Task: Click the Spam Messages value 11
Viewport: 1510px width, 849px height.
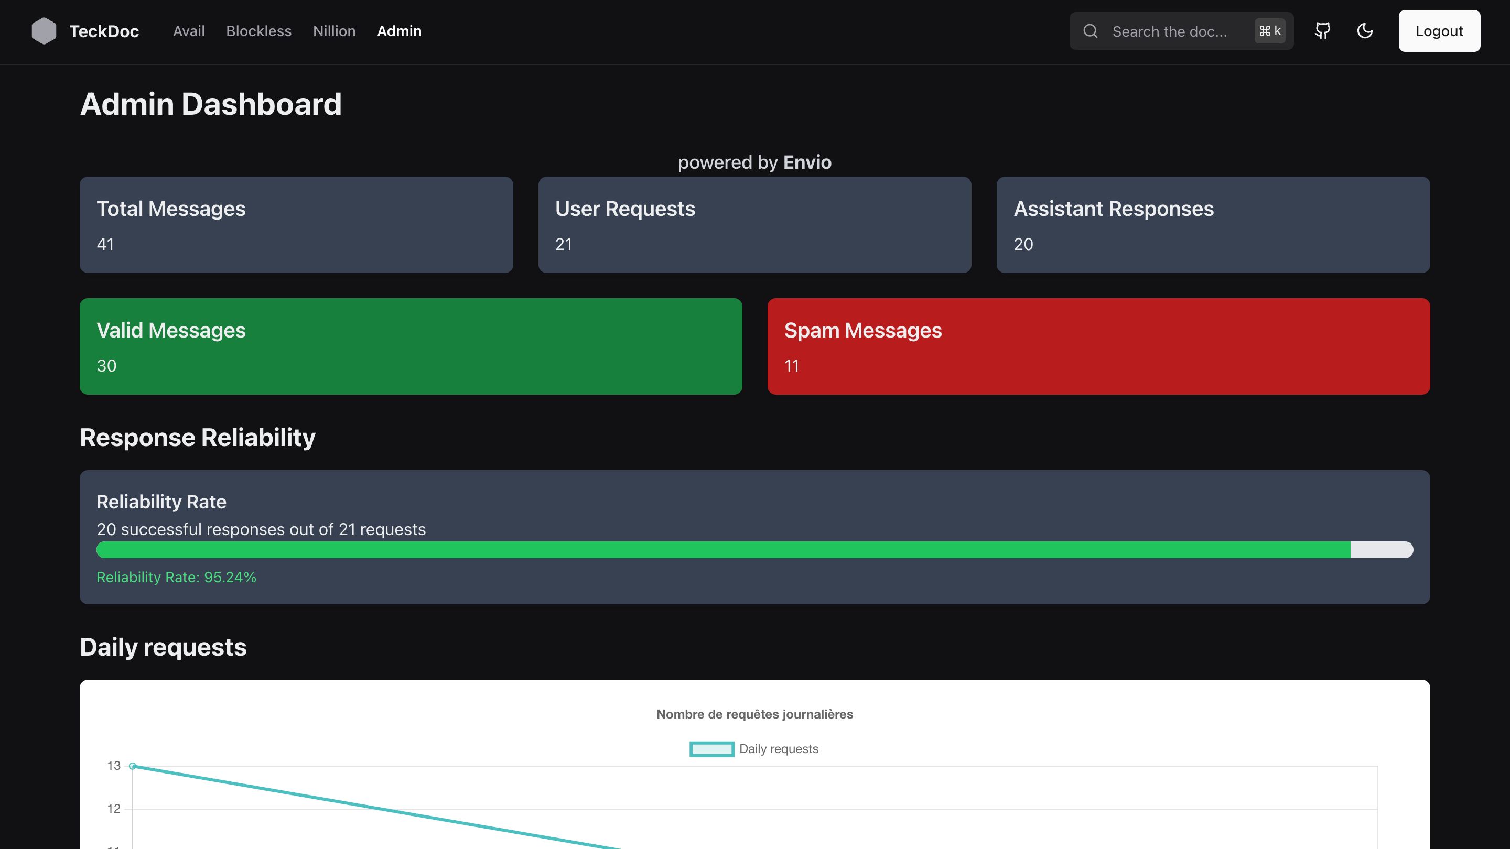Action: click(791, 366)
